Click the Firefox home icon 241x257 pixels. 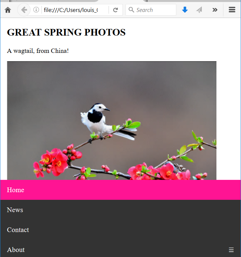[x=8, y=10]
